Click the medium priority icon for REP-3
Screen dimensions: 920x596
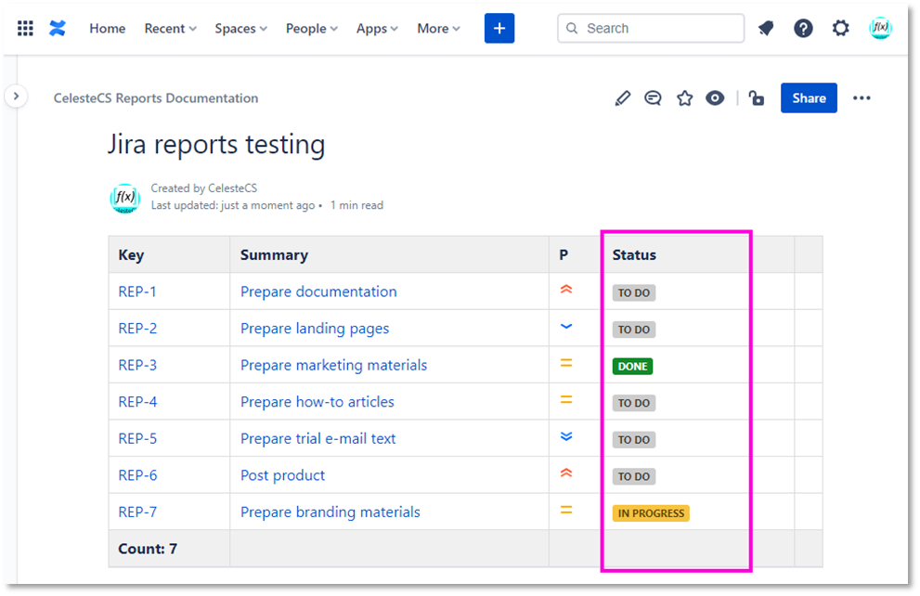point(566,363)
